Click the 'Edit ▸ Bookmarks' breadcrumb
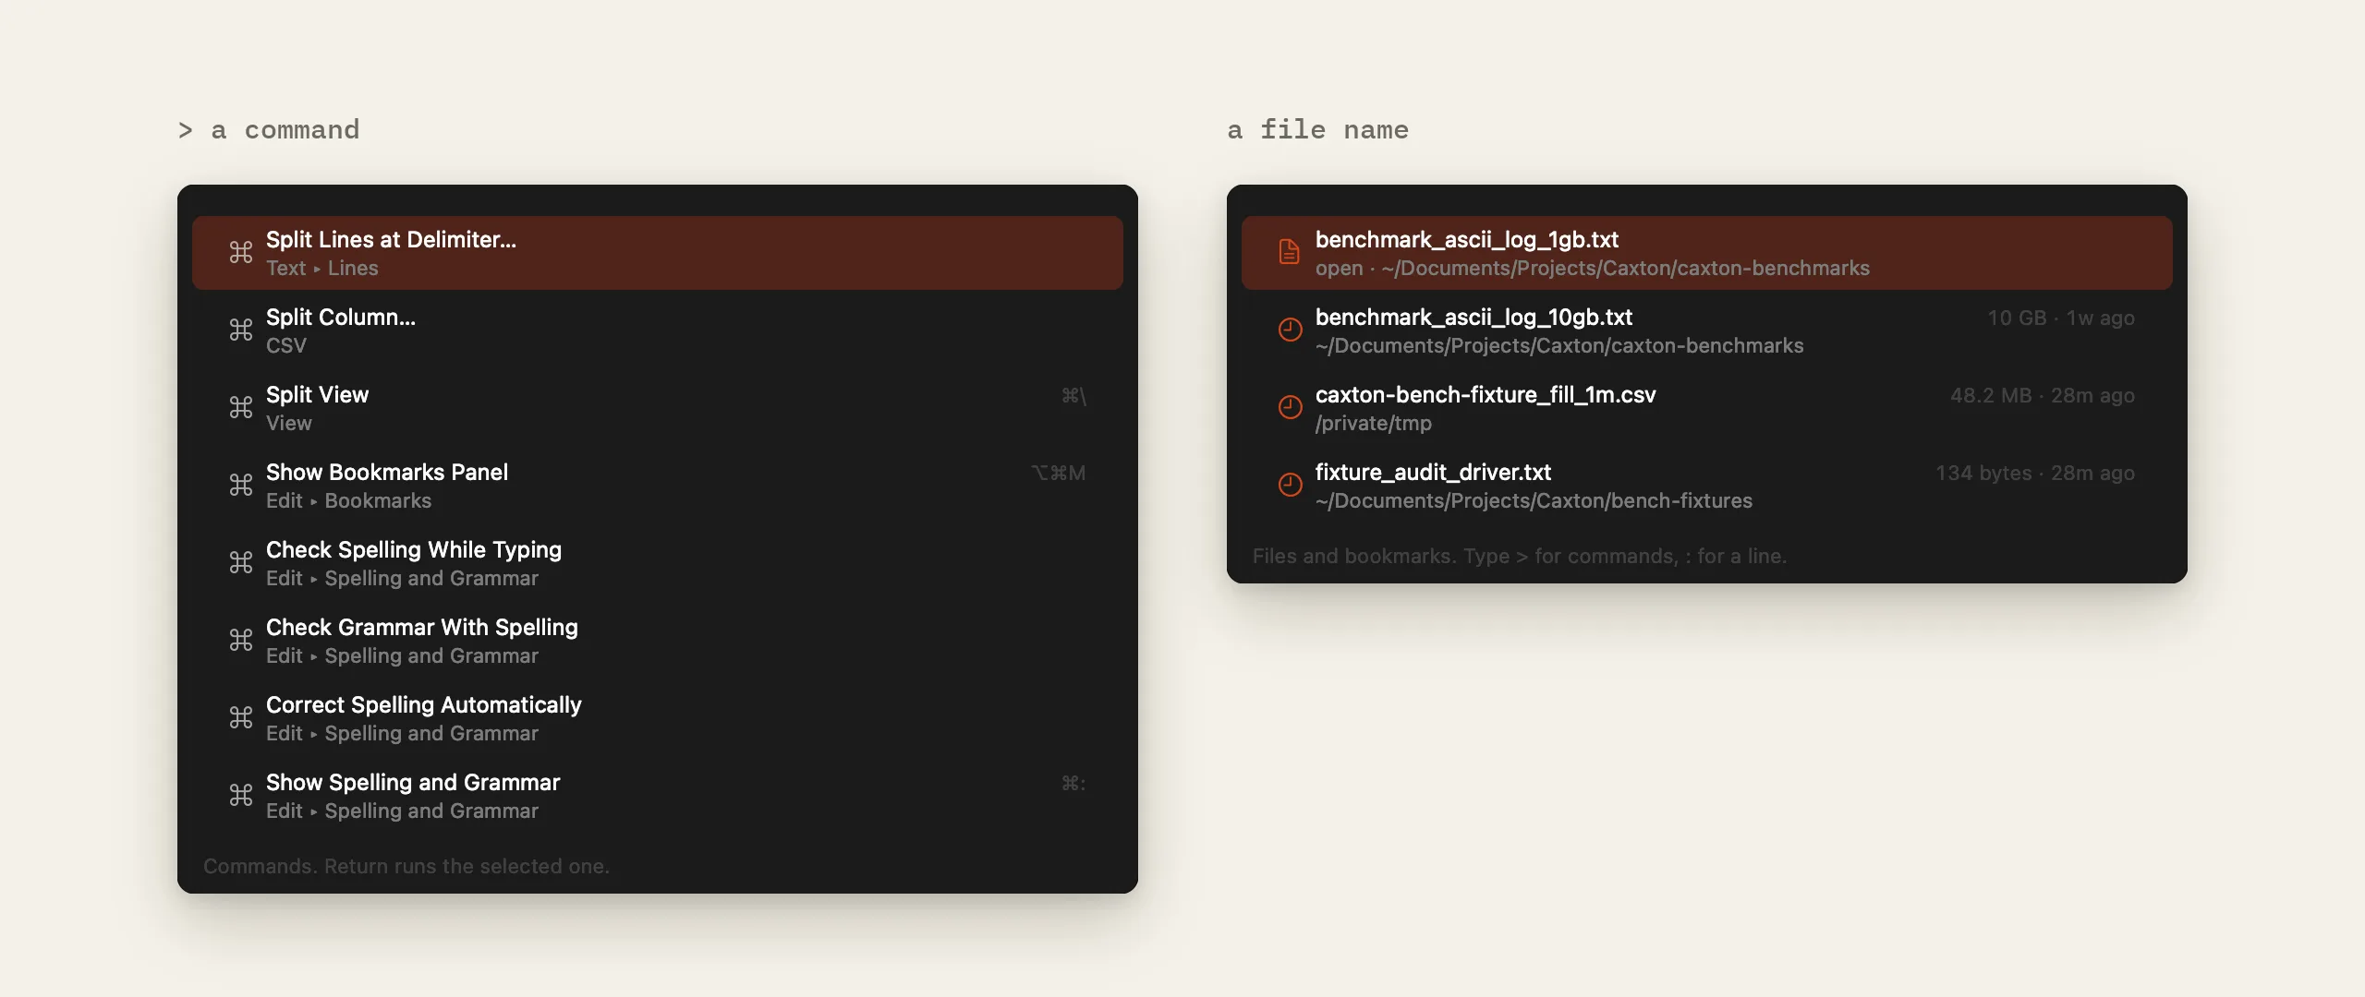The height and width of the screenshot is (997, 2365). click(x=349, y=500)
